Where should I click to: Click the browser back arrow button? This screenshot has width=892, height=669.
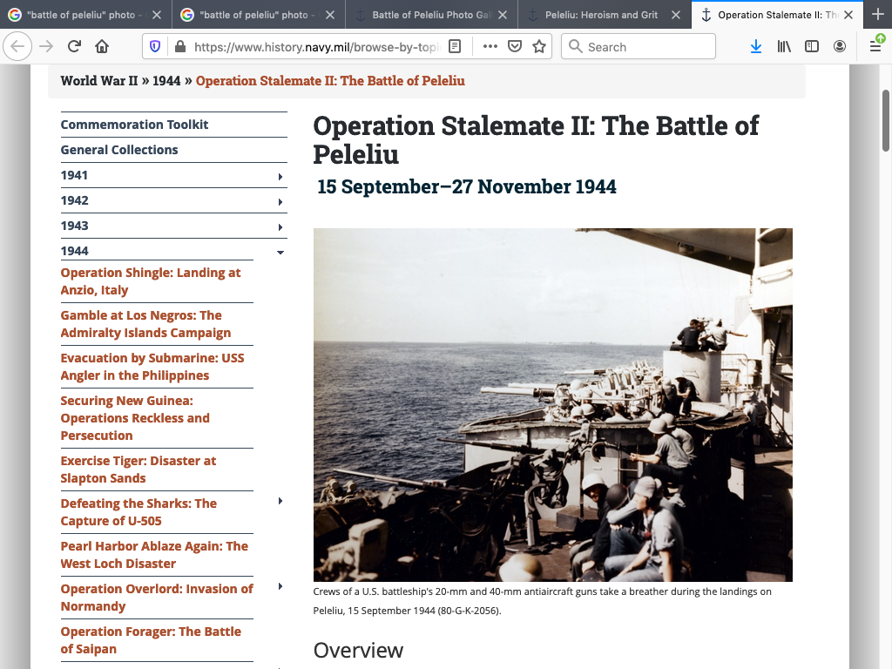click(x=19, y=47)
